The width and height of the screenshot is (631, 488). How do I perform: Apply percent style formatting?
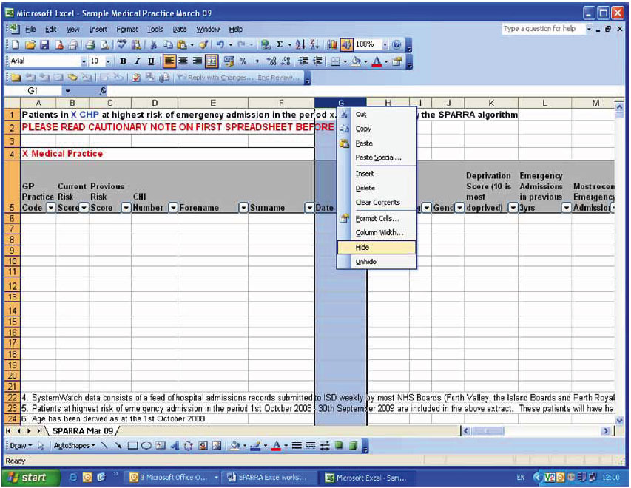click(243, 61)
